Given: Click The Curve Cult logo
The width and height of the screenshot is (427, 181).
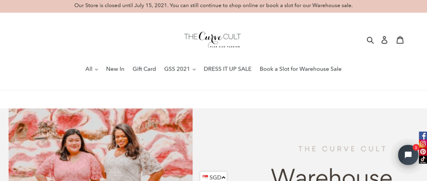Looking at the screenshot, I should pos(212,40).
